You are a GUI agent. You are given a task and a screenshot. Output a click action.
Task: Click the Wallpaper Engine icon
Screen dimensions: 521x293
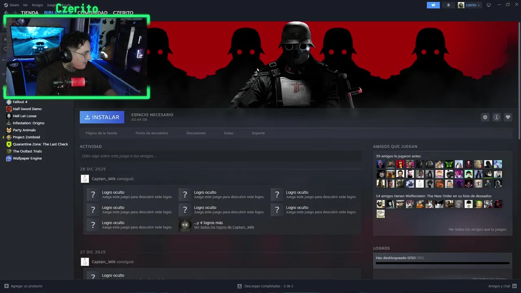[9, 158]
